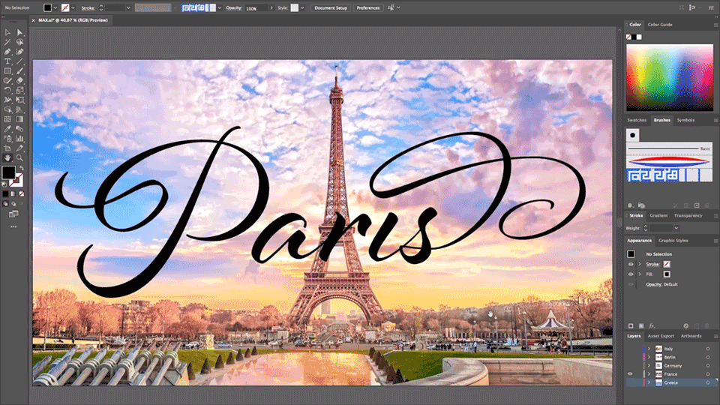
Task: Switch to the Asset Export tab
Action: click(x=661, y=336)
